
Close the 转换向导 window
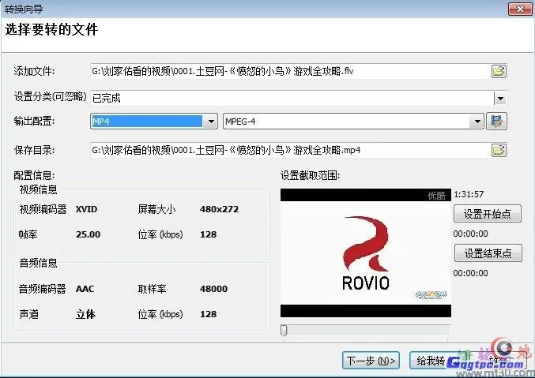(520, 9)
